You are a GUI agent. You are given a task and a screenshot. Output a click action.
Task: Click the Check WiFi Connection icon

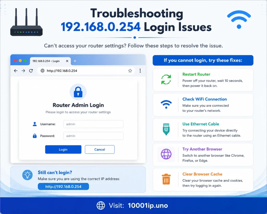coord(166,104)
